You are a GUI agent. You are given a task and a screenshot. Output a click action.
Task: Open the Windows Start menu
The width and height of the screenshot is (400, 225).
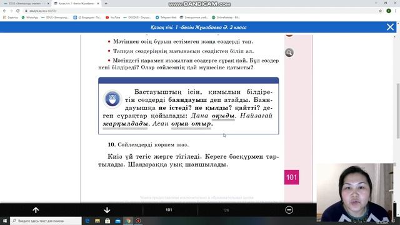tap(5, 221)
